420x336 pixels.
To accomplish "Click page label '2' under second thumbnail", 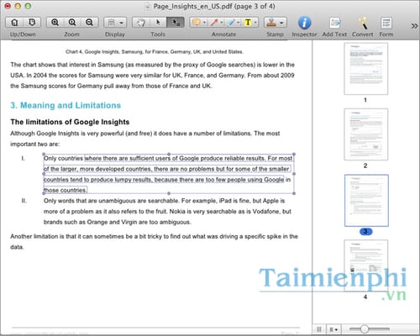I will coord(365,165).
